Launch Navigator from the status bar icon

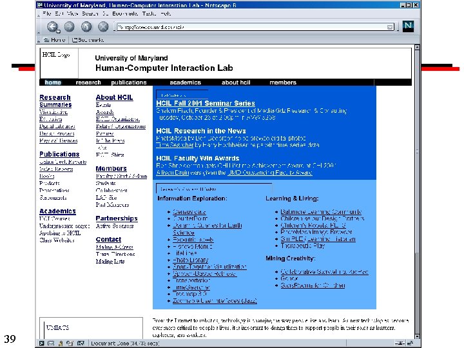pos(42,343)
